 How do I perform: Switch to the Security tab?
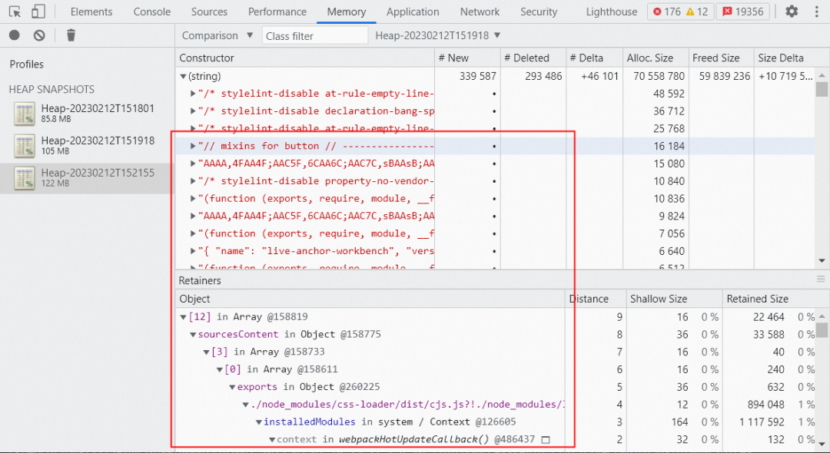(x=538, y=12)
